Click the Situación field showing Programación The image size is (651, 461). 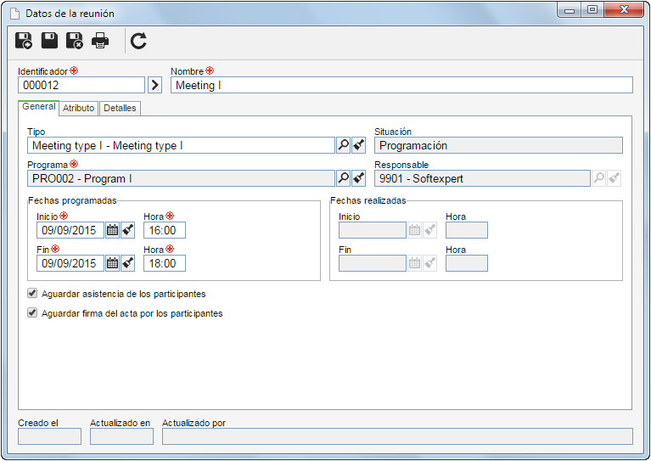click(498, 145)
